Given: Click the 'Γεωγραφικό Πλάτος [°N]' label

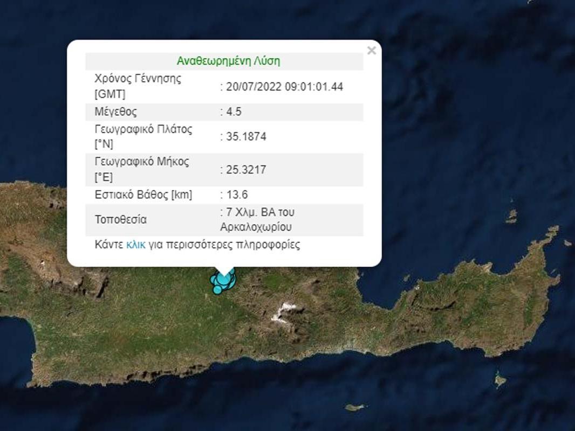Looking at the screenshot, I should [x=143, y=137].
